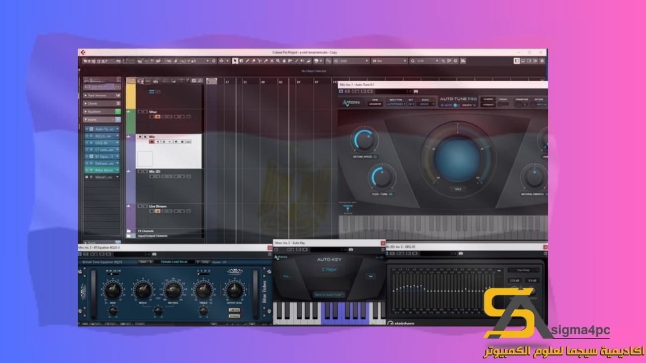Select the Split scissors tool

click(259, 60)
